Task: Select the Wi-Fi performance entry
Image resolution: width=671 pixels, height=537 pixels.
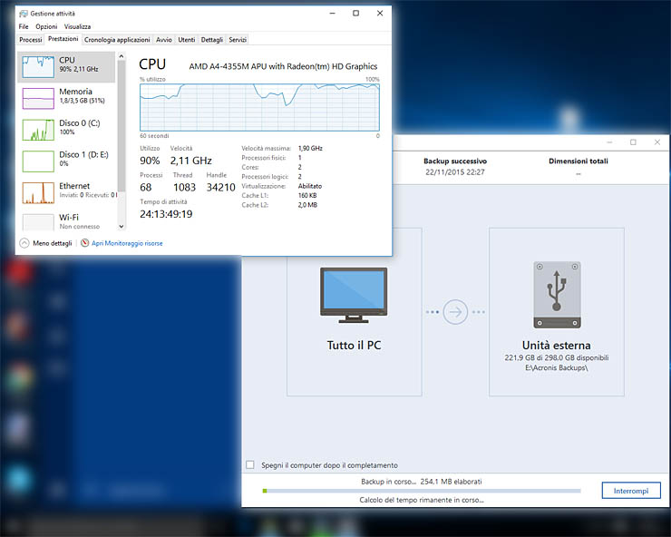Action: point(66,221)
